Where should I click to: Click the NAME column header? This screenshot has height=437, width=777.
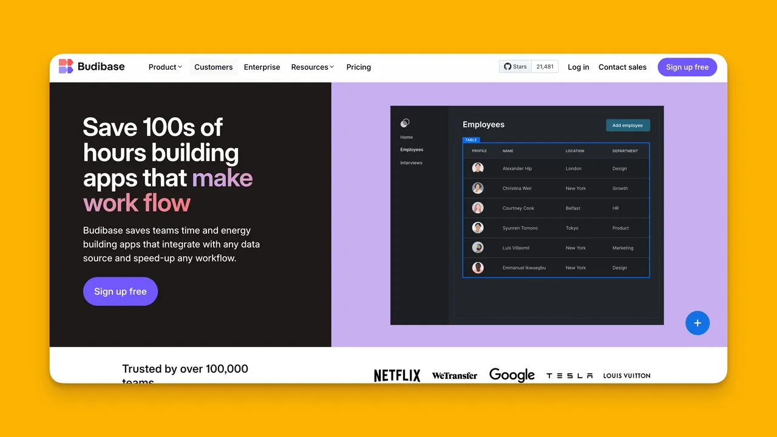coord(508,151)
